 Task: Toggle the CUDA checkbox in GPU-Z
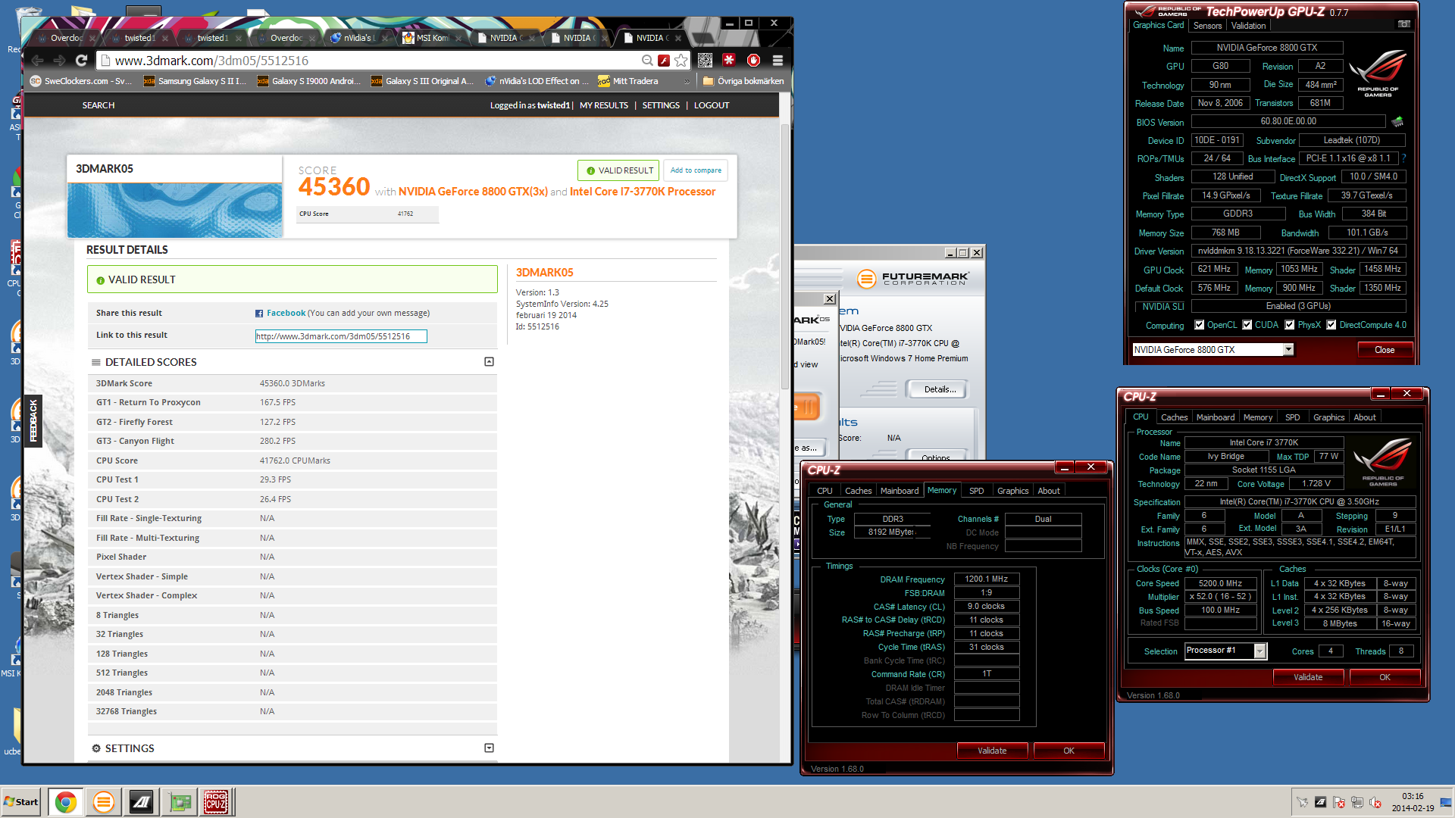pyautogui.click(x=1247, y=325)
